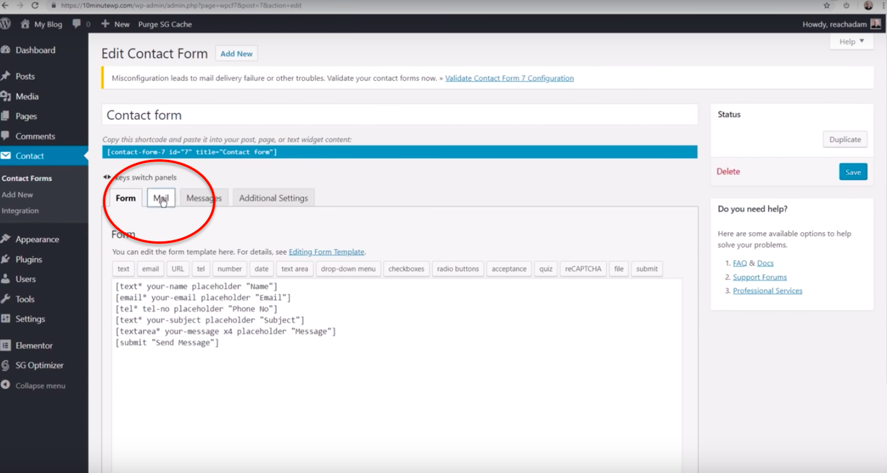This screenshot has width=887, height=473.
Task: Open Validate Contact Form 7 Configuration link
Action: pyautogui.click(x=509, y=78)
